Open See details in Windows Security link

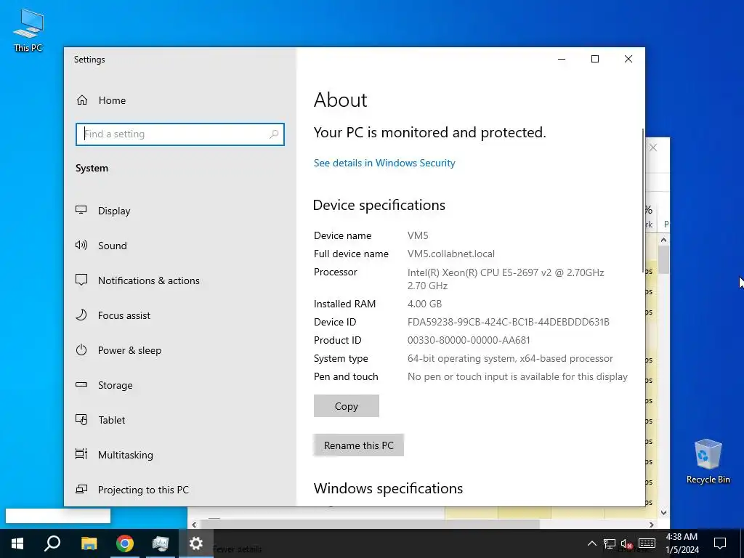point(384,163)
